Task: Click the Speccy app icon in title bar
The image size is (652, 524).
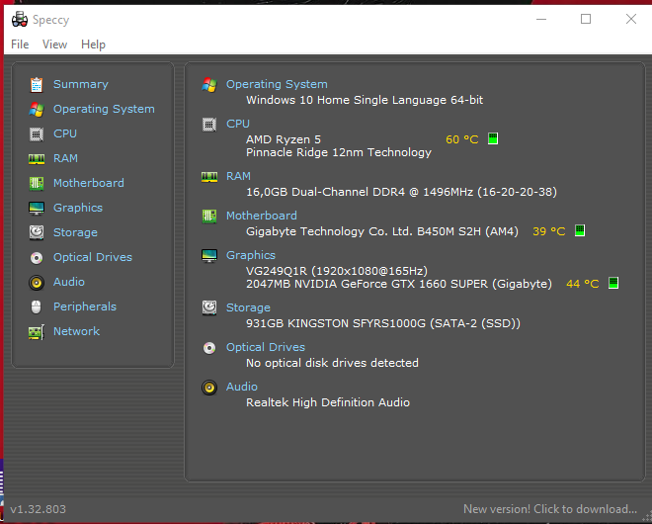Action: (x=20, y=19)
